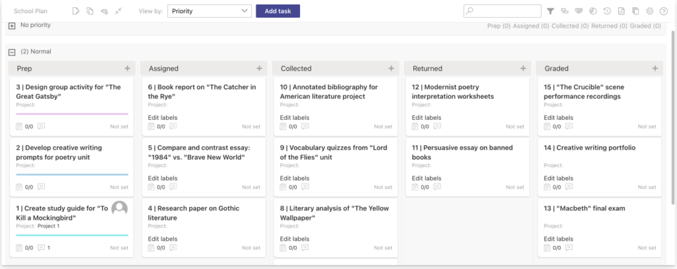677x269 pixels.
Task: Click 'Prep (0)' summary in No priority row
Action: (x=498, y=26)
